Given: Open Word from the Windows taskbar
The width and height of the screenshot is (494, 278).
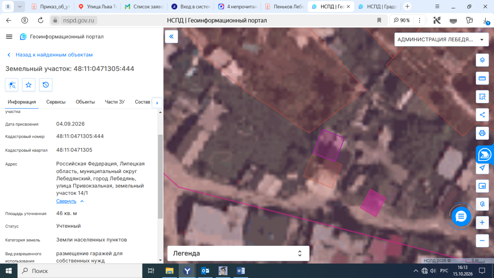Looking at the screenshot, I should tap(241, 271).
